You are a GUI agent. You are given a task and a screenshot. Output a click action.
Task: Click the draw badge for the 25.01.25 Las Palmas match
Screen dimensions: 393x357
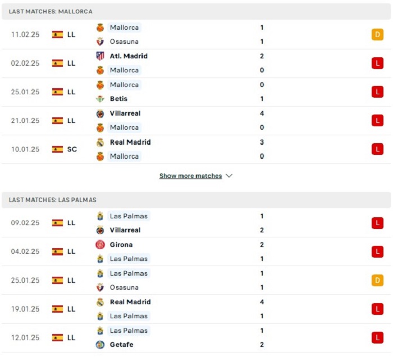377,281
